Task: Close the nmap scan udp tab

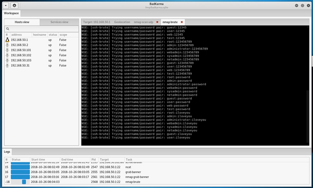Action: click(x=157, y=22)
